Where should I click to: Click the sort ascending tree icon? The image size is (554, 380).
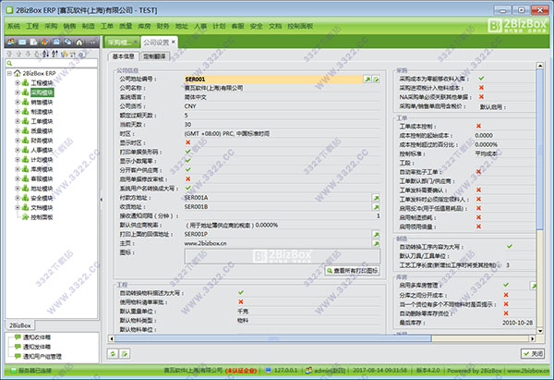pyautogui.click(x=45, y=54)
